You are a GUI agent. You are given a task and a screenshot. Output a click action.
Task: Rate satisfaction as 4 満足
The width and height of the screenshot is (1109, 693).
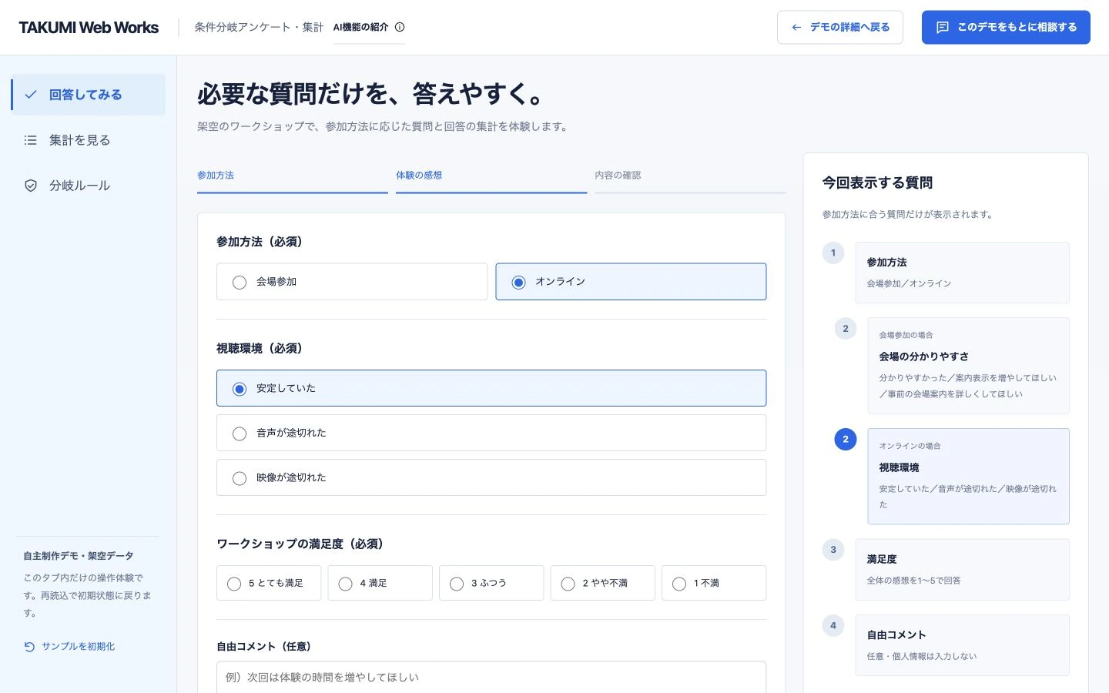click(x=380, y=583)
